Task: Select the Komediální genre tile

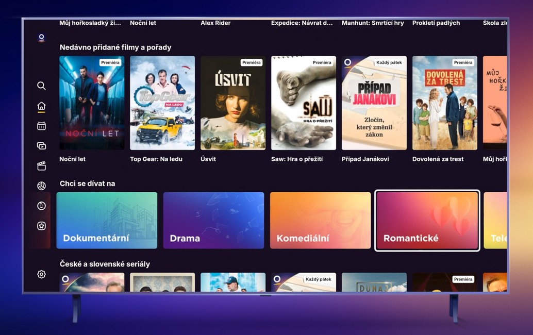Action: click(320, 221)
